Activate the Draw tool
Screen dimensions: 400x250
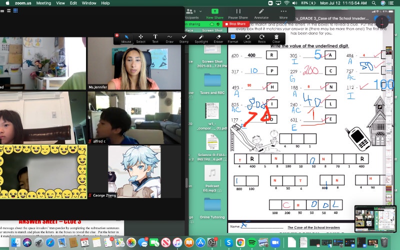[x=169, y=38]
